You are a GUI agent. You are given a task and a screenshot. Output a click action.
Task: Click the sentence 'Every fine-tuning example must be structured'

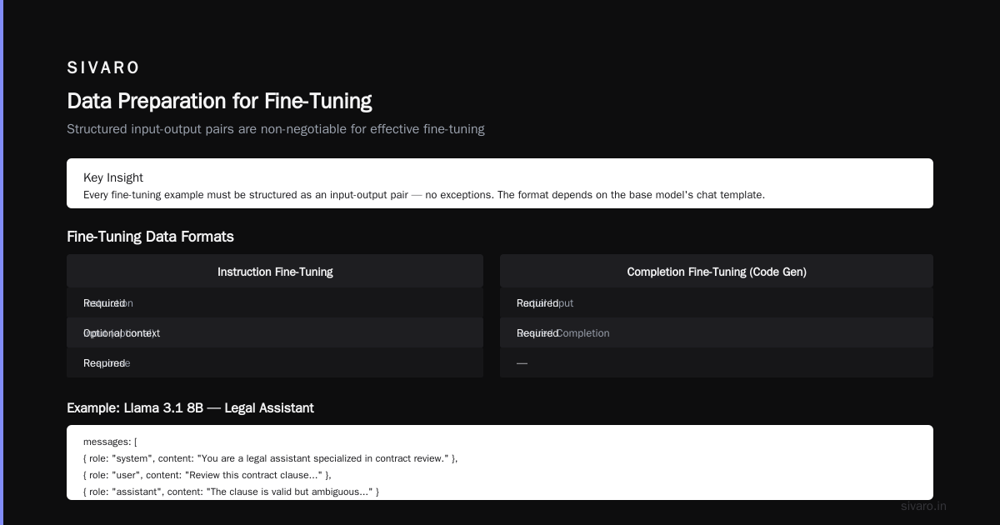tap(423, 195)
